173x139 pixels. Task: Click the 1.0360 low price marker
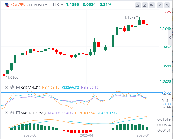pyautogui.click(x=13, y=77)
